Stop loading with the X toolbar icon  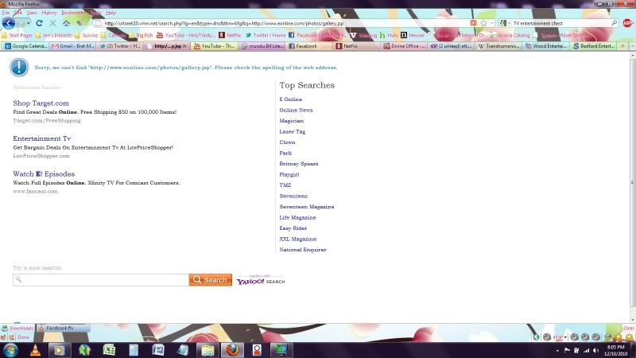point(52,23)
